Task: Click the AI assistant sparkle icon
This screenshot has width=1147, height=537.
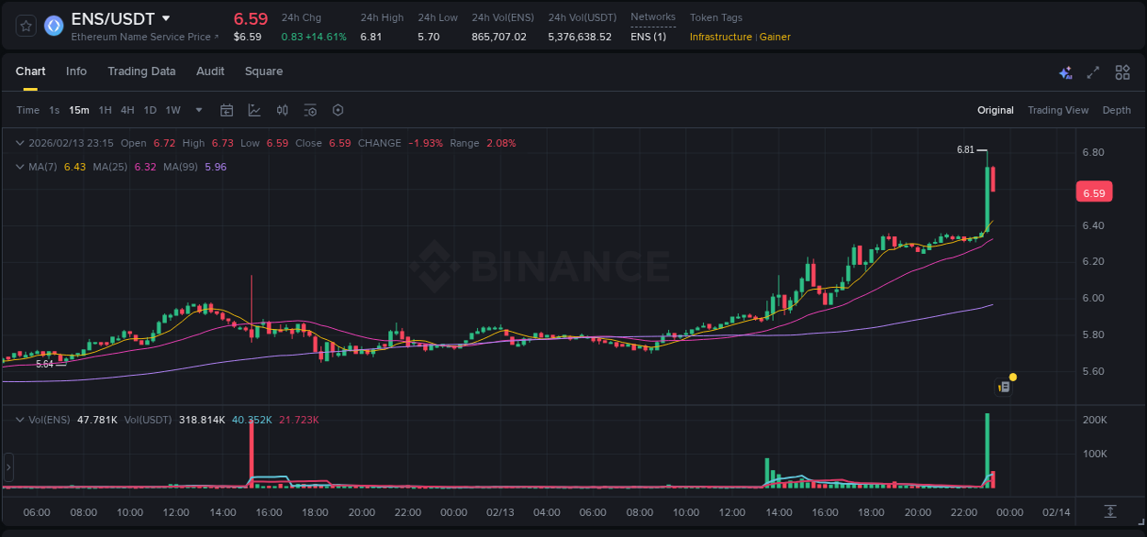Action: point(1065,71)
